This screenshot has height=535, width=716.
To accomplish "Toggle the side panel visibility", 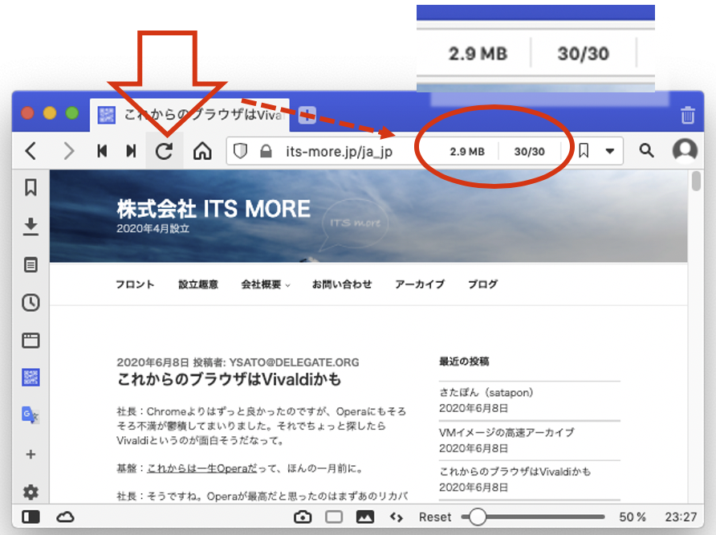I will [31, 517].
